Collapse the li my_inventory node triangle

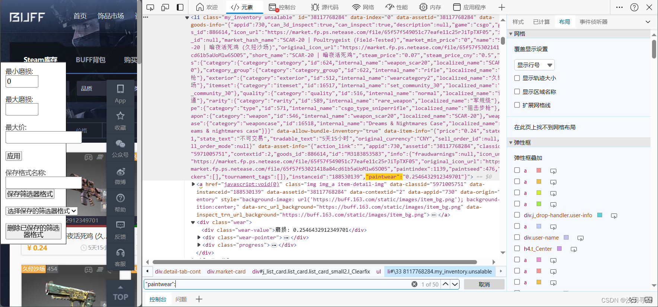(187, 18)
